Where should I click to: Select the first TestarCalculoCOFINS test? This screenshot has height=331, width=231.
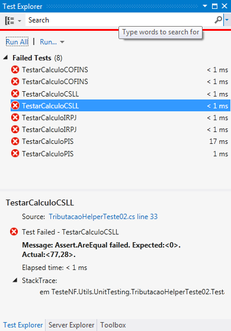(x=120, y=70)
